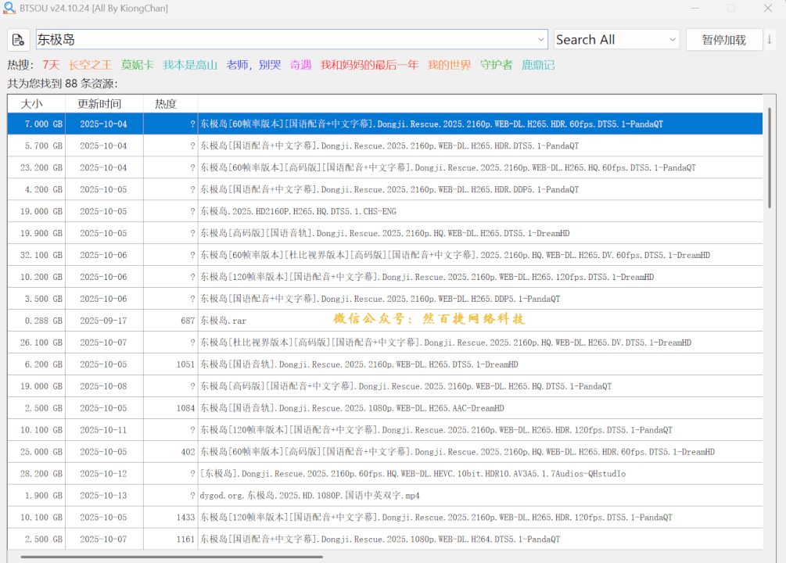786x563 pixels.
Task: Click the hot search link 我的世界
Action: point(449,65)
